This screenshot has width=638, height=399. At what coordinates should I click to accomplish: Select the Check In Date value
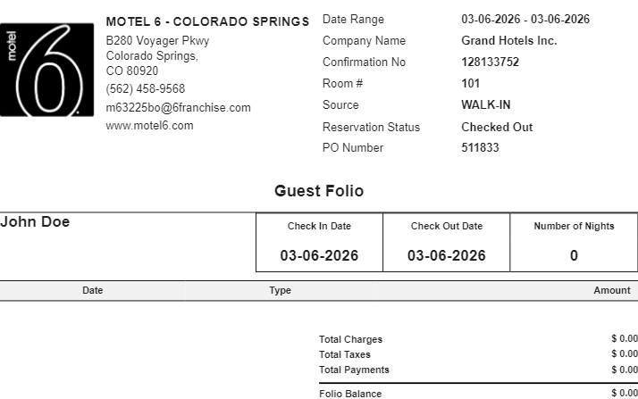319,255
